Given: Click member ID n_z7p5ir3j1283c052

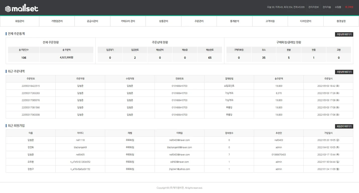Looking at the screenshot, I should [x=80, y=162].
